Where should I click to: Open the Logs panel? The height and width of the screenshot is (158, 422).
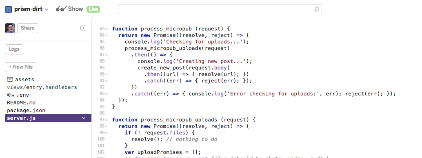[x=14, y=49]
